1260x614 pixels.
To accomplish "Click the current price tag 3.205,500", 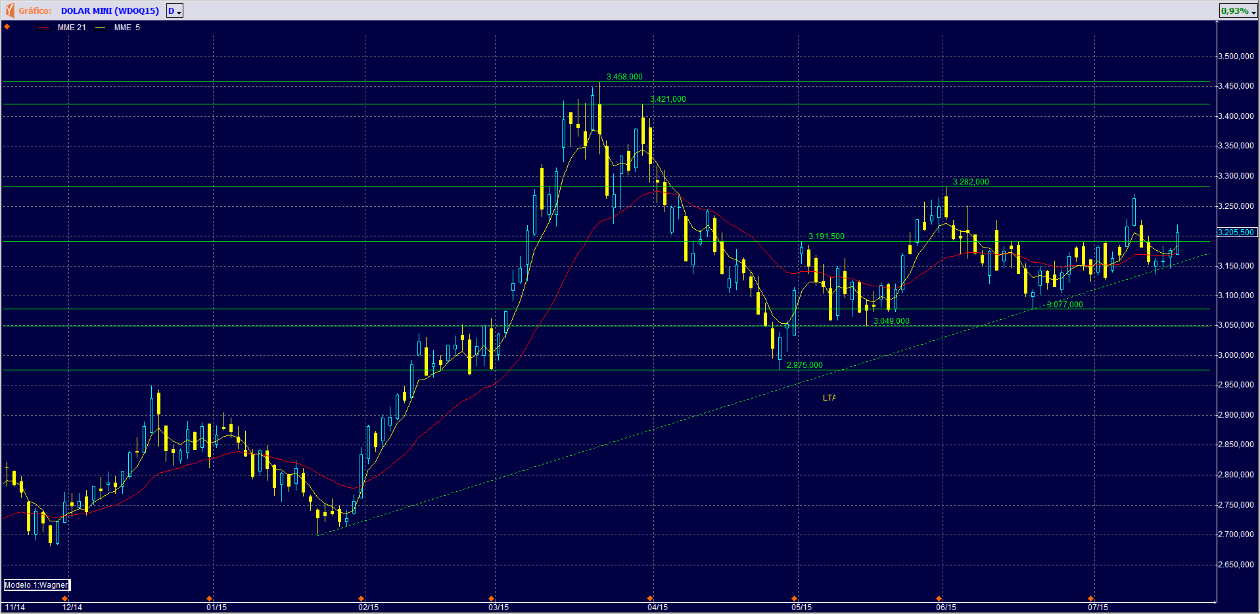I will click(x=1236, y=232).
